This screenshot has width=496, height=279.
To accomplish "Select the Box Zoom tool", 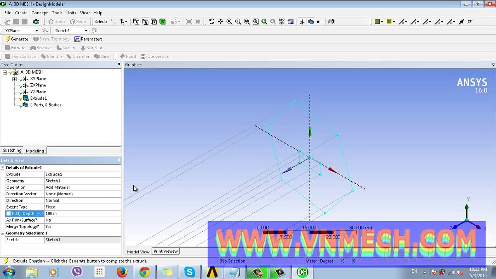I will point(238,22).
